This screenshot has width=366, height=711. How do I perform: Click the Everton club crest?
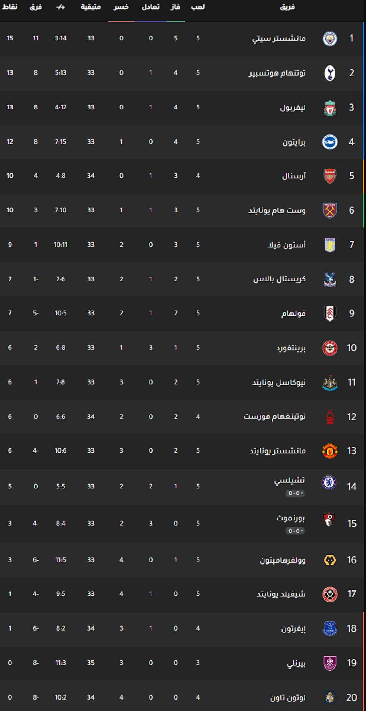329,628
